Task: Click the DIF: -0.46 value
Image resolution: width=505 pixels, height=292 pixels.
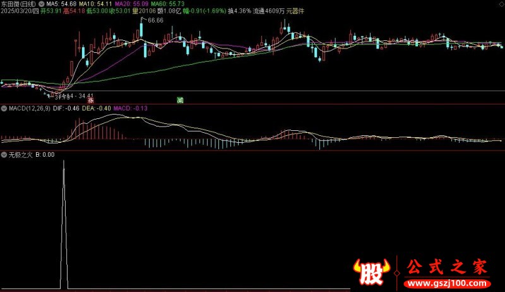Action: point(66,109)
